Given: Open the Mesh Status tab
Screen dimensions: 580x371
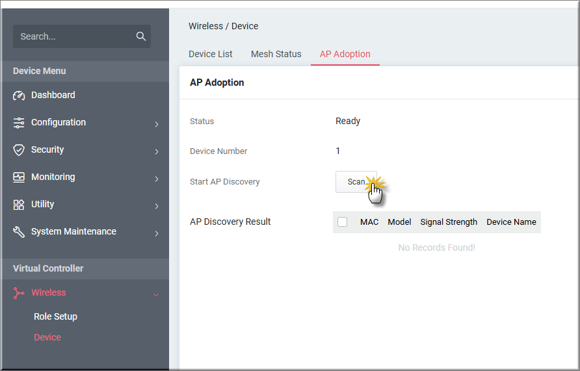Looking at the screenshot, I should tap(276, 54).
